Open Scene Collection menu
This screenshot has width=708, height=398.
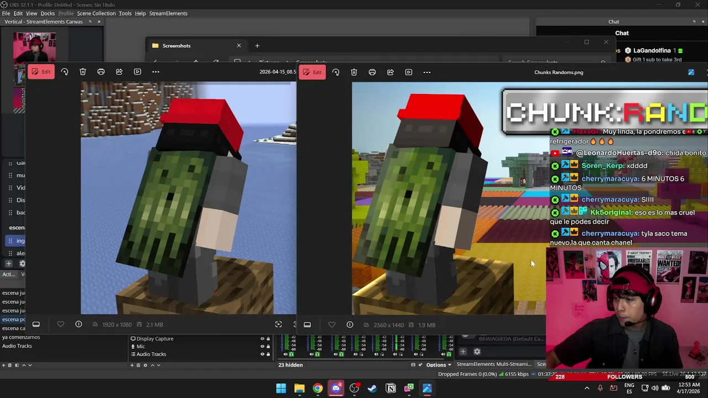pos(96,13)
